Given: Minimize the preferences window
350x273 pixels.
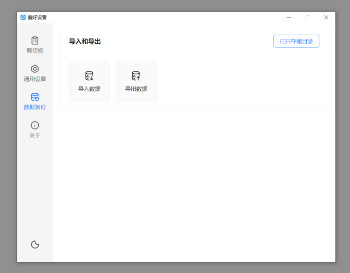Looking at the screenshot, I should pos(289,17).
